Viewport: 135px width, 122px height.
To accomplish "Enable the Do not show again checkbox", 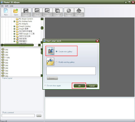I will pyautogui.click(x=45, y=86).
